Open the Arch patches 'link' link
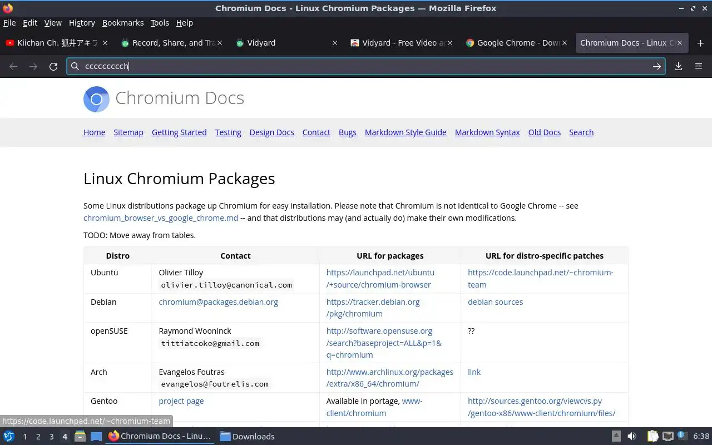The height and width of the screenshot is (445, 712). [x=474, y=372]
